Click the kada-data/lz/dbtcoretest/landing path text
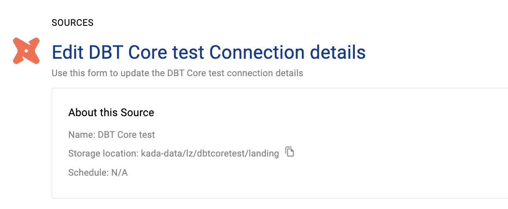The width and height of the screenshot is (508, 209). click(209, 154)
